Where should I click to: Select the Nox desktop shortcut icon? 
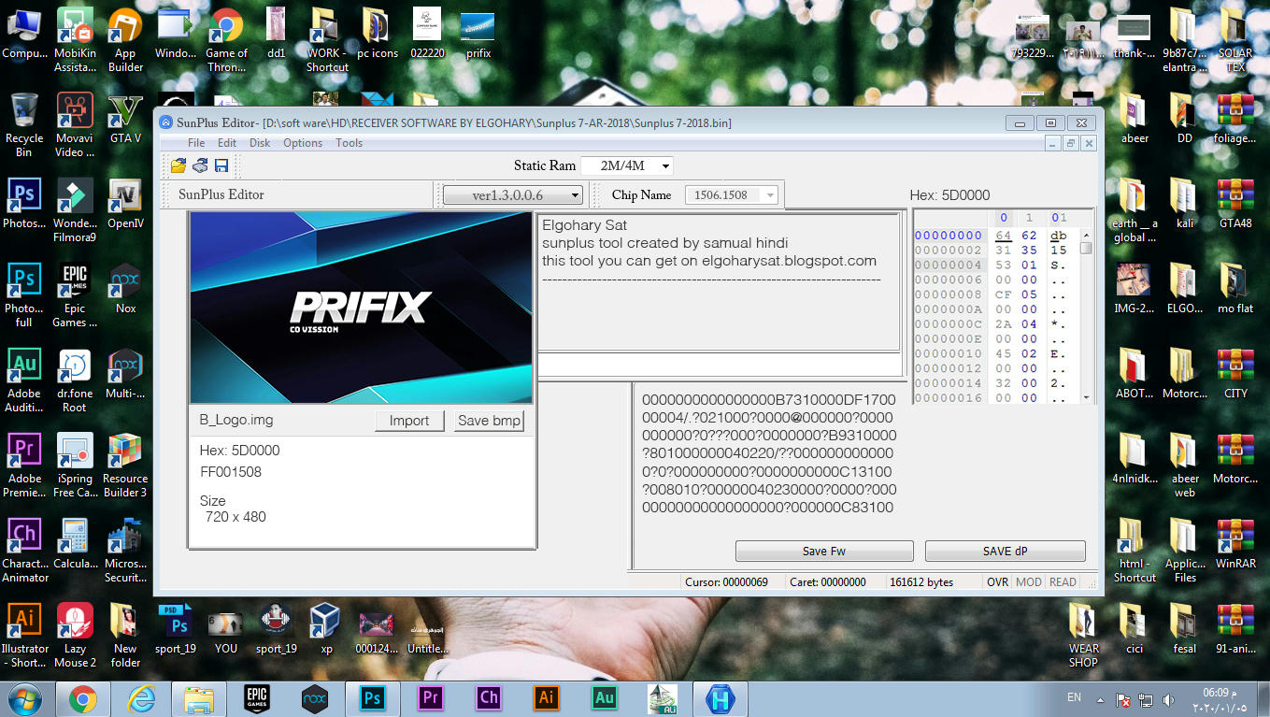(x=125, y=288)
